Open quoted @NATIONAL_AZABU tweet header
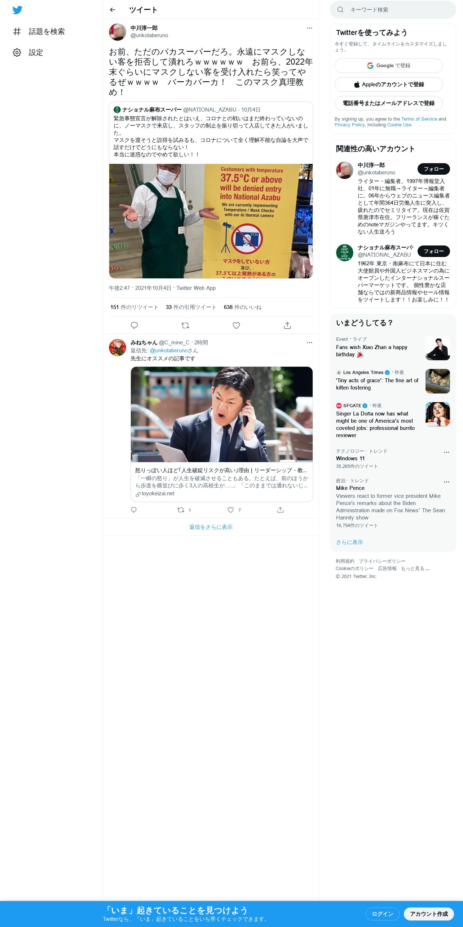 [187, 110]
